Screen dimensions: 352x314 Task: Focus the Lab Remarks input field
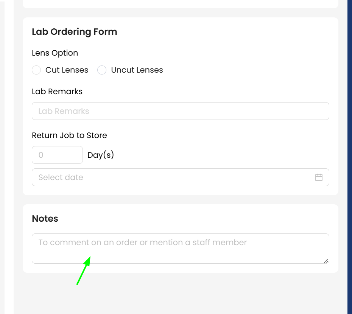pyautogui.click(x=180, y=111)
